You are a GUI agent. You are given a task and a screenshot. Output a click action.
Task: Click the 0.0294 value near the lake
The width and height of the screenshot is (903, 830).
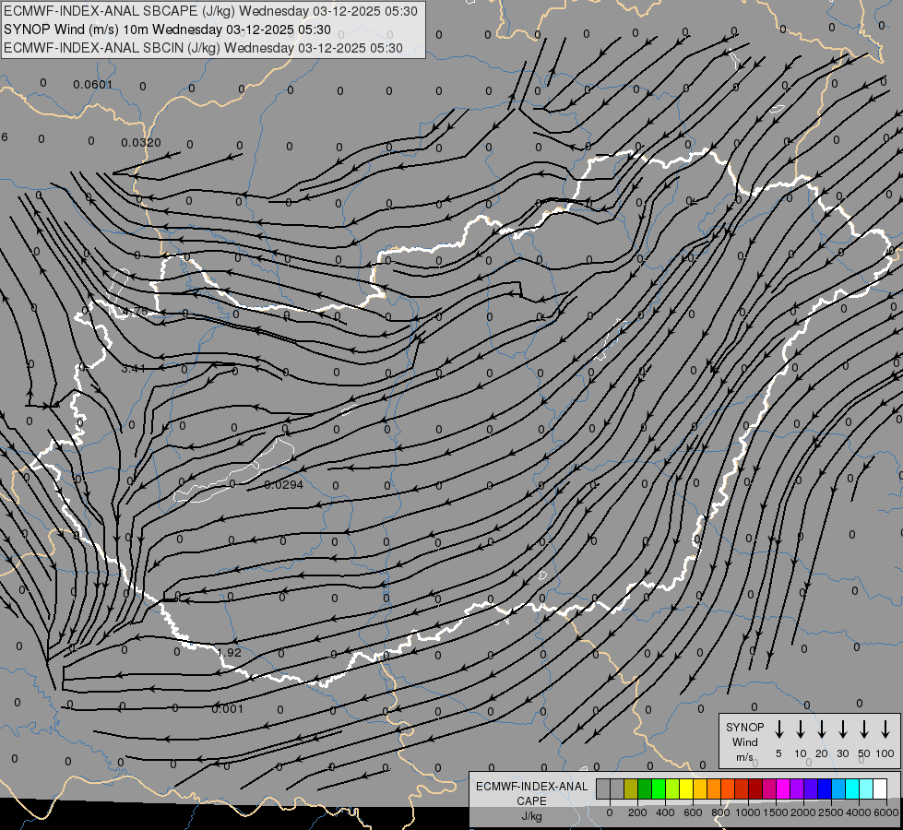[283, 485]
